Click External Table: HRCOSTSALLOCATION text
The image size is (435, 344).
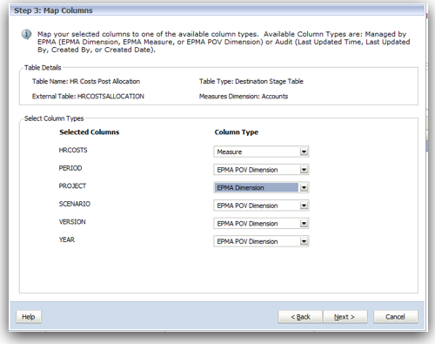click(x=88, y=97)
